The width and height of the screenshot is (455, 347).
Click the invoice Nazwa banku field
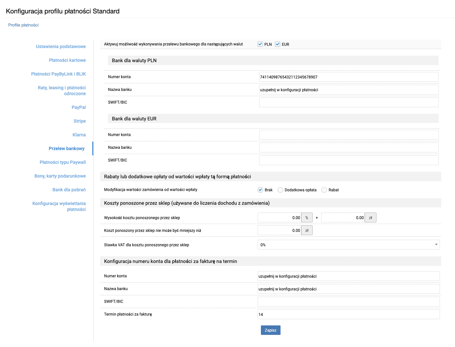point(349,289)
